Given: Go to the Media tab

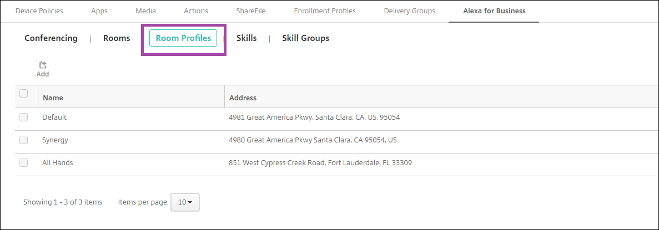Looking at the screenshot, I should pyautogui.click(x=146, y=11).
